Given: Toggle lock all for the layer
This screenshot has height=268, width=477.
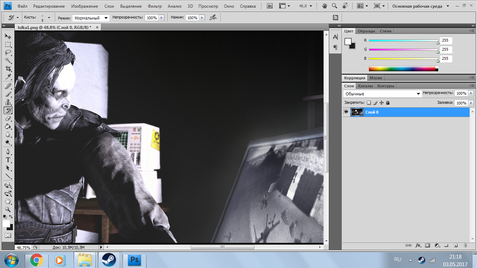Looking at the screenshot, I should click(x=388, y=103).
